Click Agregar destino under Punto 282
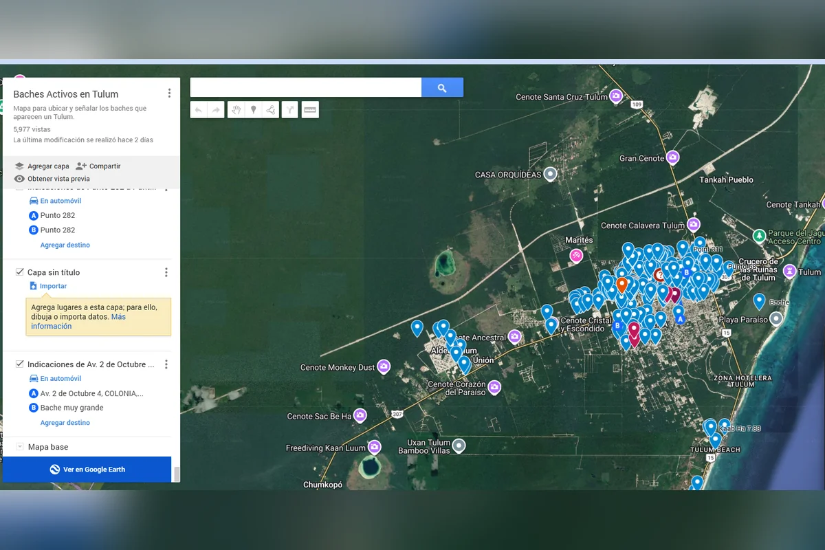 coord(65,245)
